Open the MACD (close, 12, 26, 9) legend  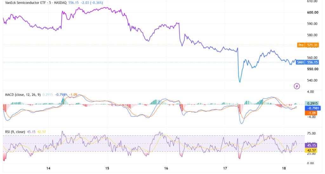pos(23,95)
